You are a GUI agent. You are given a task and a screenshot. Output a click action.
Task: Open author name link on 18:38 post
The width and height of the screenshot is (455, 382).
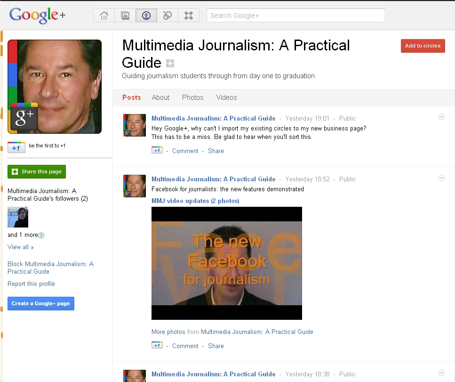pos(213,374)
